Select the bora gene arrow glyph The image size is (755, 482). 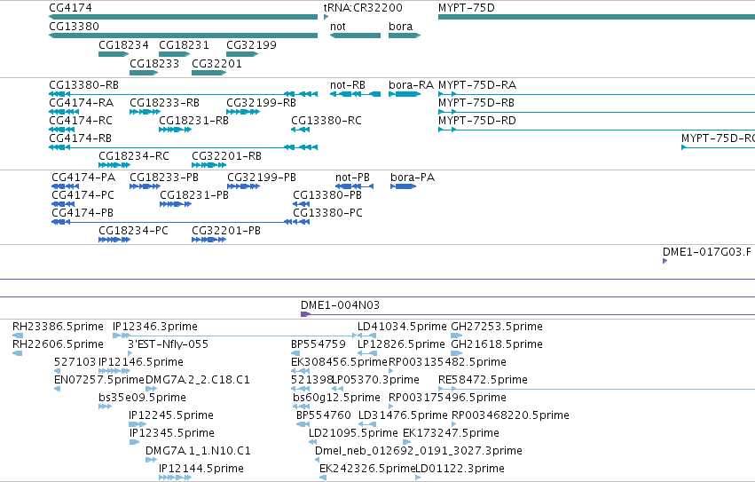point(405,36)
